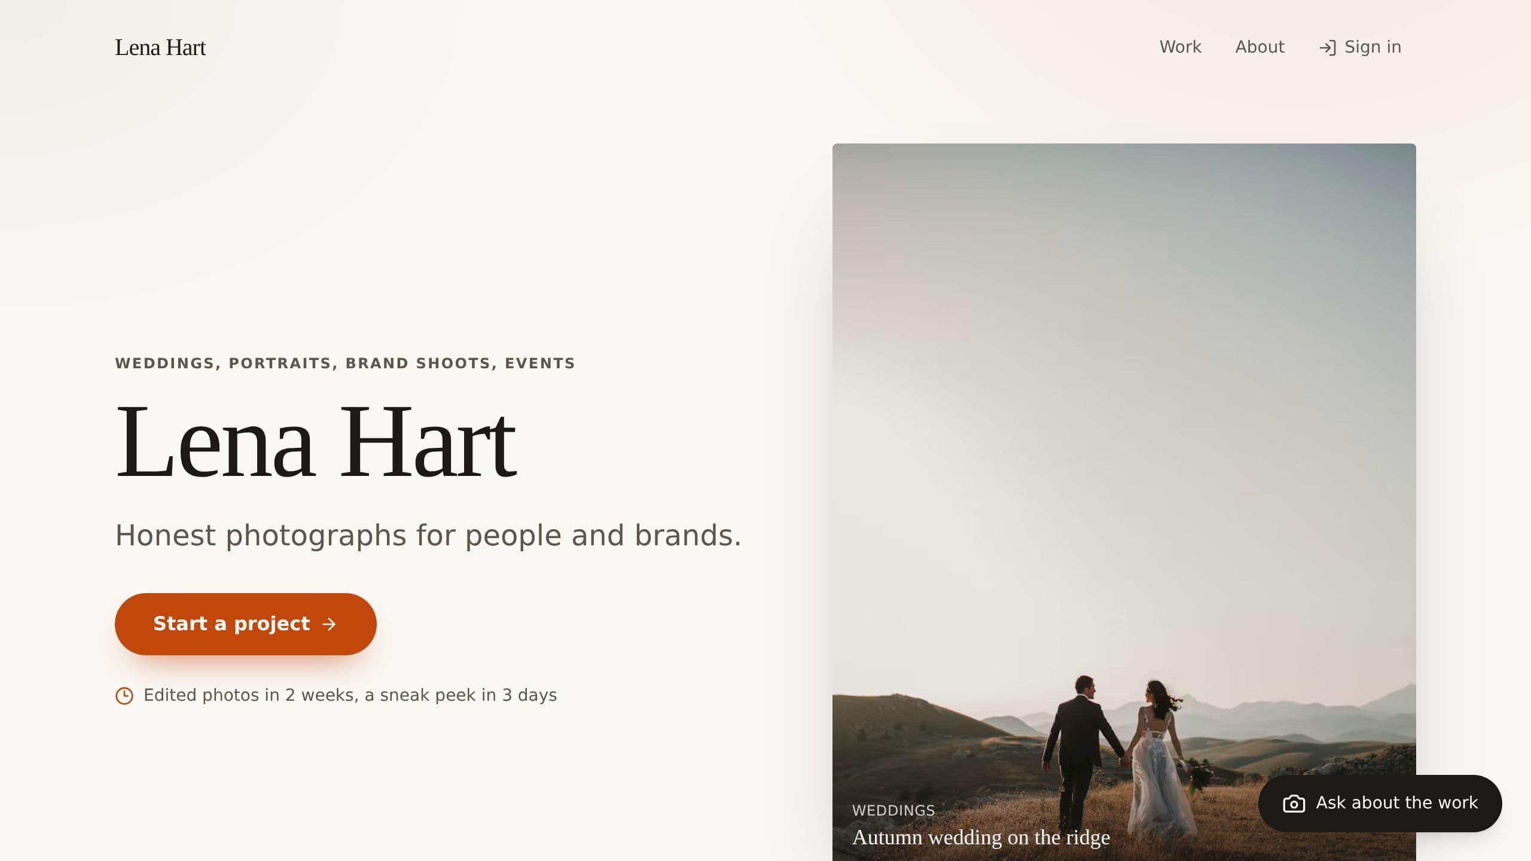The width and height of the screenshot is (1531, 861).
Task: Click the 'Weddings, Portraits, Brand Shoots, Events' tagline
Action: (x=345, y=363)
